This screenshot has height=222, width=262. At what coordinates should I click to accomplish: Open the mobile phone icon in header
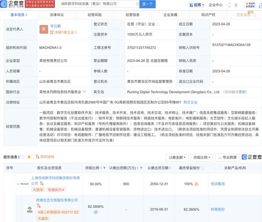tap(230, 5)
